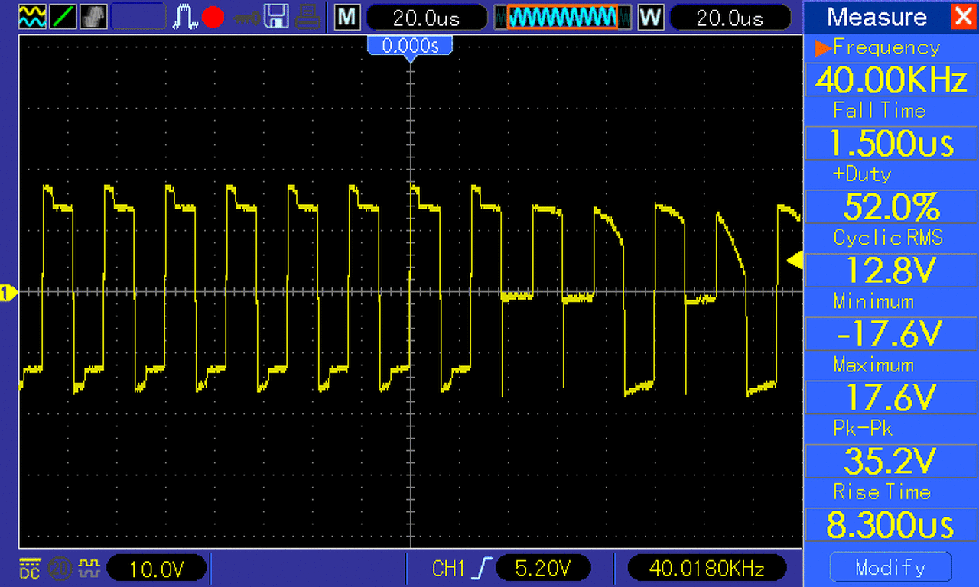979x587 pixels.
Task: Click the 40.00KHz frequency value
Action: (891, 79)
